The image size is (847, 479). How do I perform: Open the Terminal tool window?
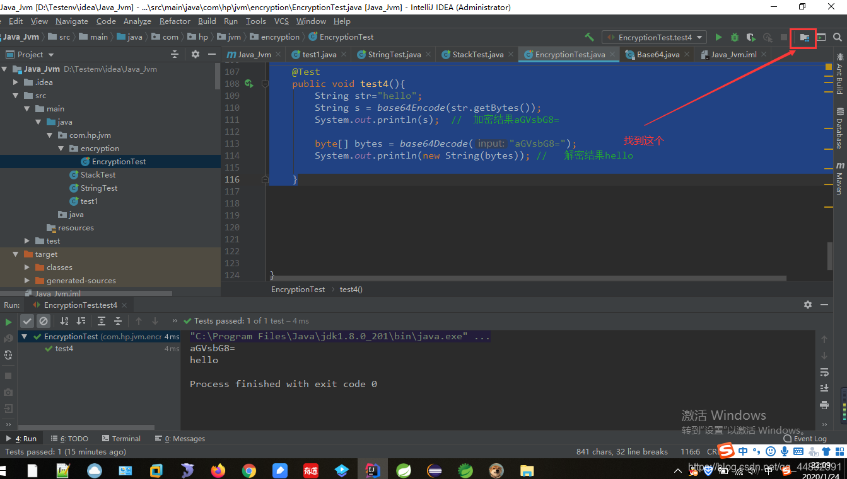[x=121, y=438]
